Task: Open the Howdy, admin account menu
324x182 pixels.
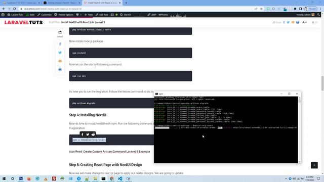Action: click(x=305, y=15)
